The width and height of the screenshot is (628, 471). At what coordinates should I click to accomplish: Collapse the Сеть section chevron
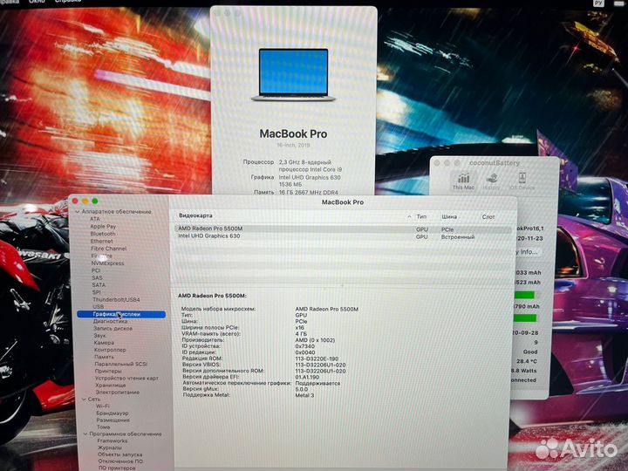[x=84, y=399]
